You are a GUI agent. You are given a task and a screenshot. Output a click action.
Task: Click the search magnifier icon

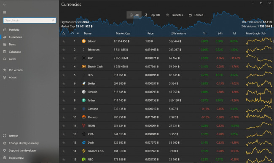point(53,20)
